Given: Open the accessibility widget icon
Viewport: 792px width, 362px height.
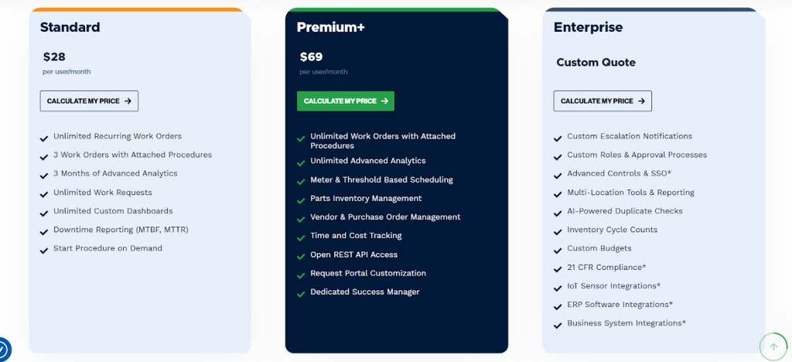Looking at the screenshot, I should coord(2,350).
